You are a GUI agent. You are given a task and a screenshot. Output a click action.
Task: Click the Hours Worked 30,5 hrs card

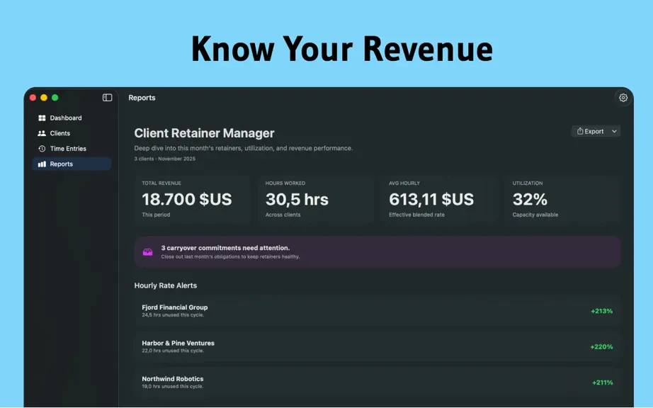(316, 200)
